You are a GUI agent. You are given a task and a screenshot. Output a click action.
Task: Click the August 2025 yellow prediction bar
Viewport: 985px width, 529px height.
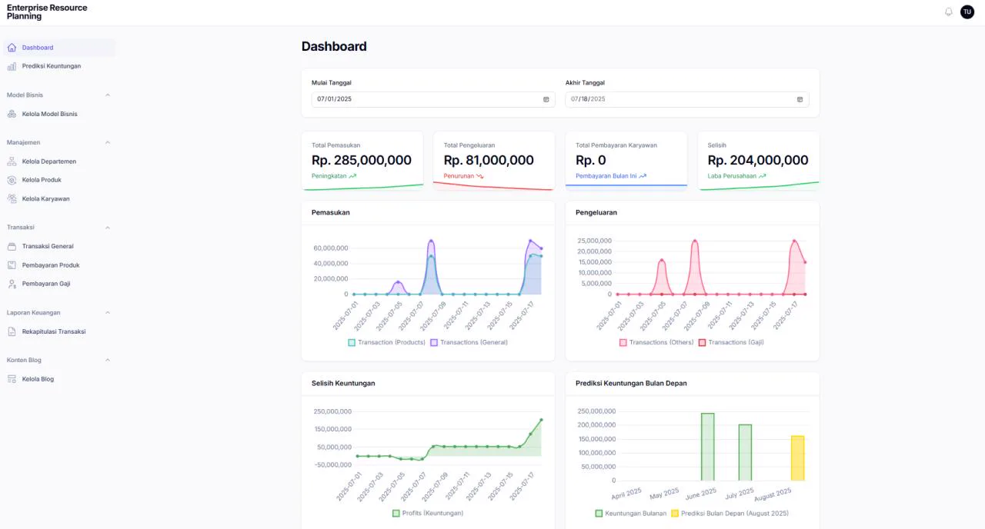coord(797,458)
